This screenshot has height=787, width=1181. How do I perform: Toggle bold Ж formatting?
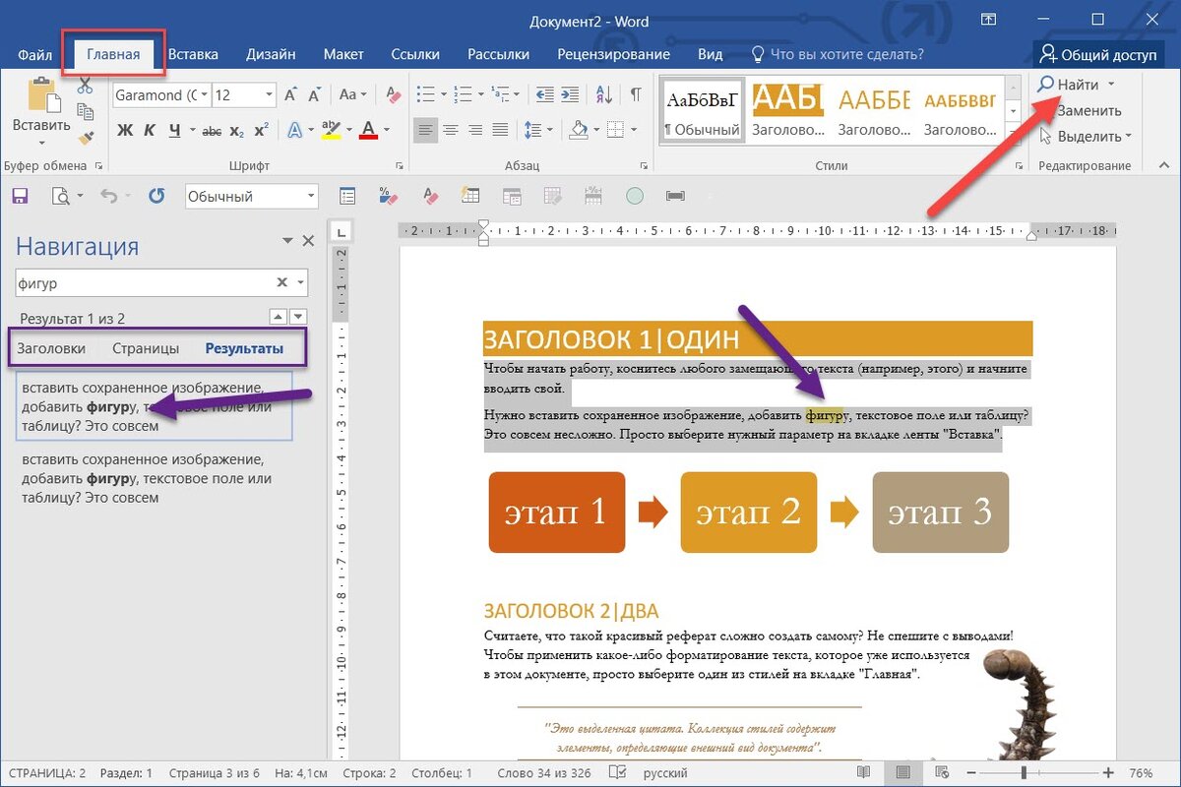point(125,130)
